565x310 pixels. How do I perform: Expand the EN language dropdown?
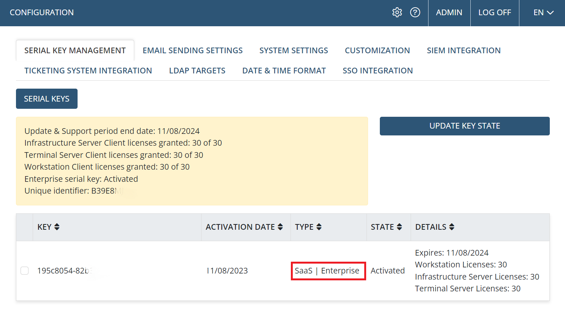point(543,13)
